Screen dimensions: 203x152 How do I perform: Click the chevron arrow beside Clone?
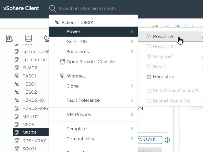[132, 86]
